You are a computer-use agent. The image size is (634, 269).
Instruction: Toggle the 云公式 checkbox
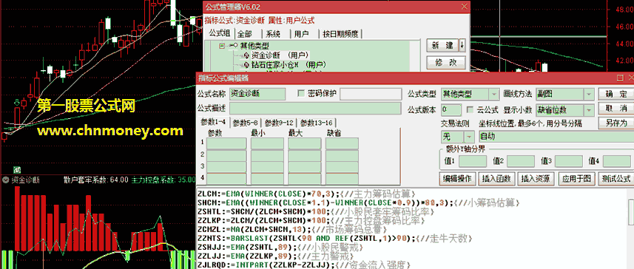[x=470, y=110]
